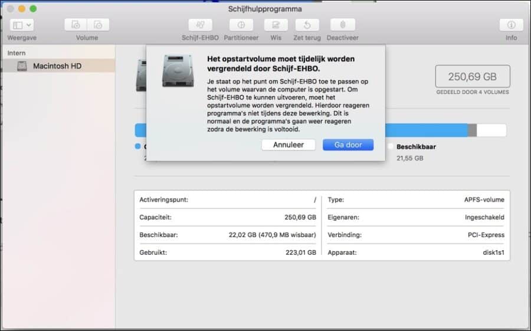The width and height of the screenshot is (531, 331).
Task: Click the green zoom window button
Action: 33,9
